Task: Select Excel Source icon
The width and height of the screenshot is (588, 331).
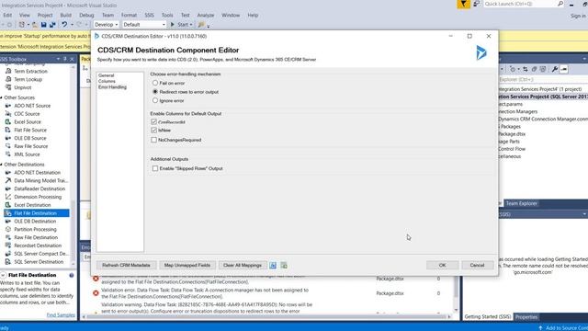Action: [x=8, y=122]
